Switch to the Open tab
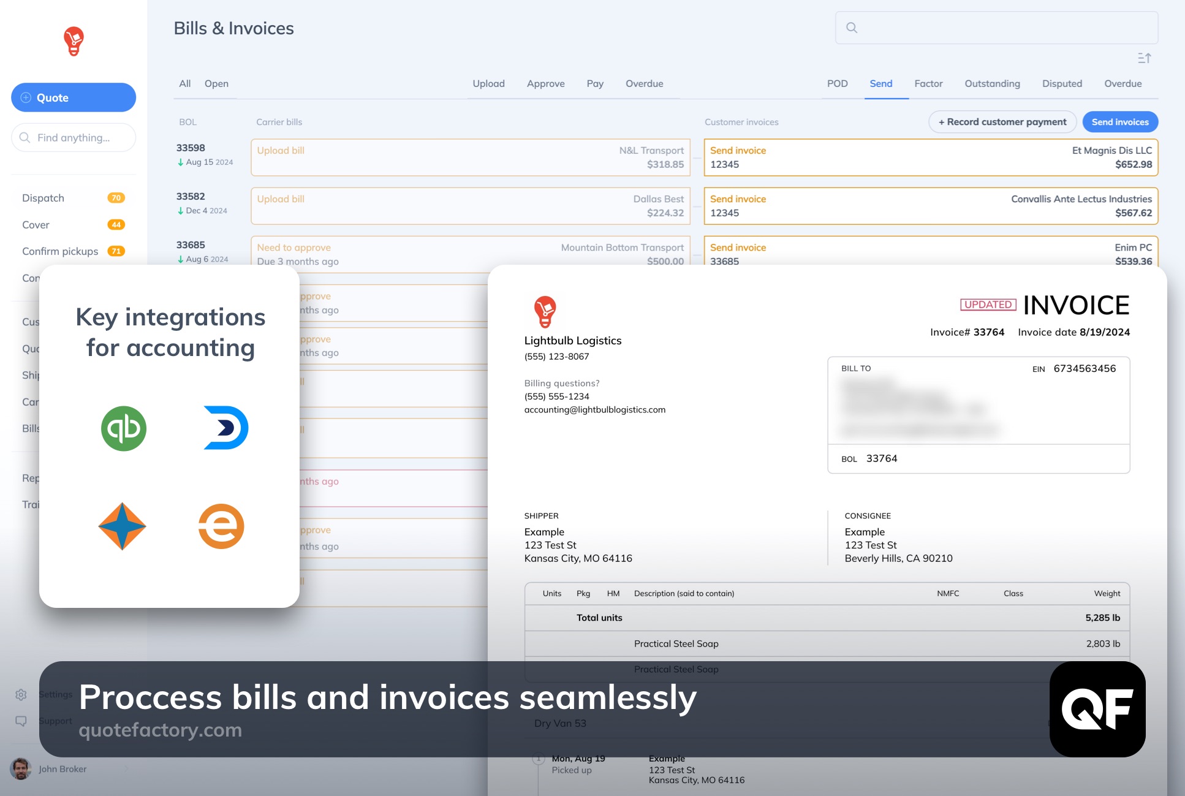Image resolution: width=1185 pixels, height=796 pixels. 216,83
